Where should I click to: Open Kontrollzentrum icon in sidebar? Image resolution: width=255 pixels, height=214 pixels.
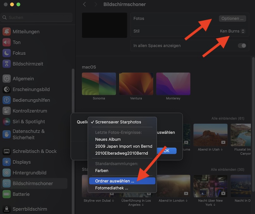click(7, 111)
